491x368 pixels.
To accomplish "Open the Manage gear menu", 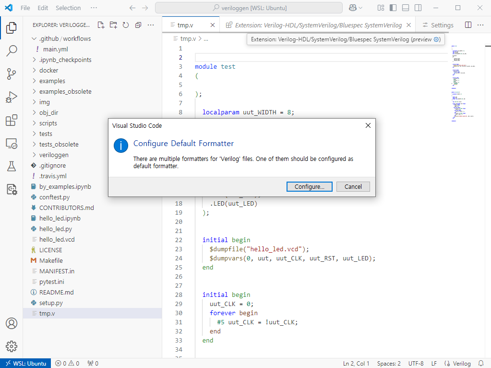I will [x=11, y=346].
